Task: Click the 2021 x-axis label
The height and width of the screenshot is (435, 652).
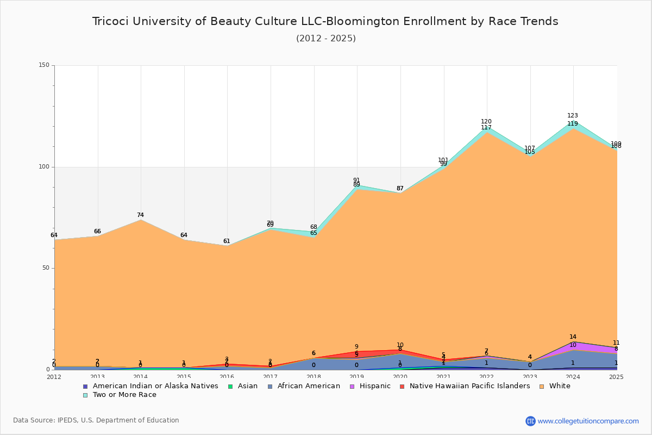Action: pos(444,376)
